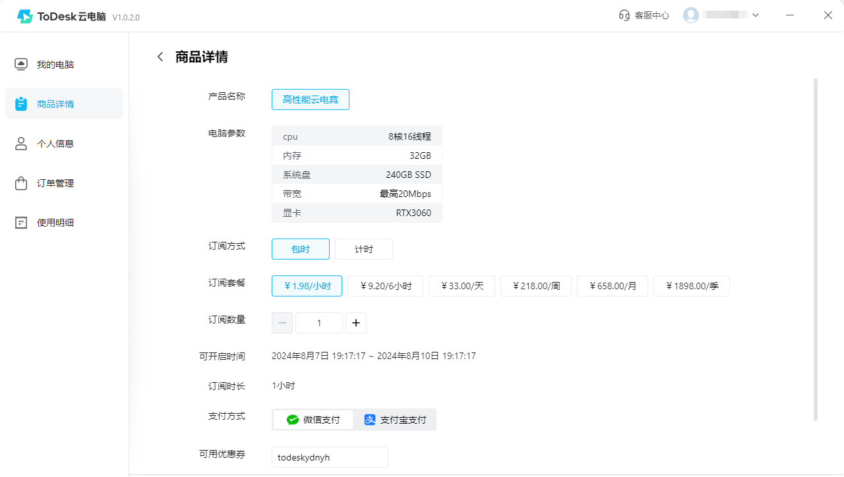This screenshot has height=477, width=844.
Task: Open 订单管理 menu item
Action: pyautogui.click(x=64, y=183)
